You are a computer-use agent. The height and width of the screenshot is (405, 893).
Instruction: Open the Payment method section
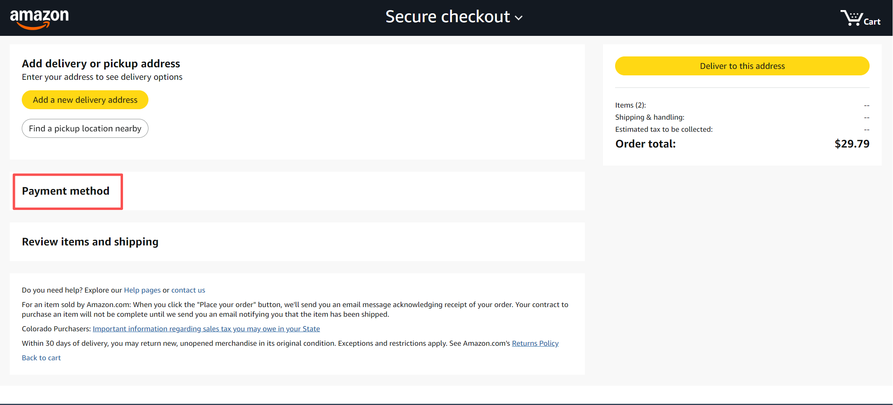[x=66, y=191]
